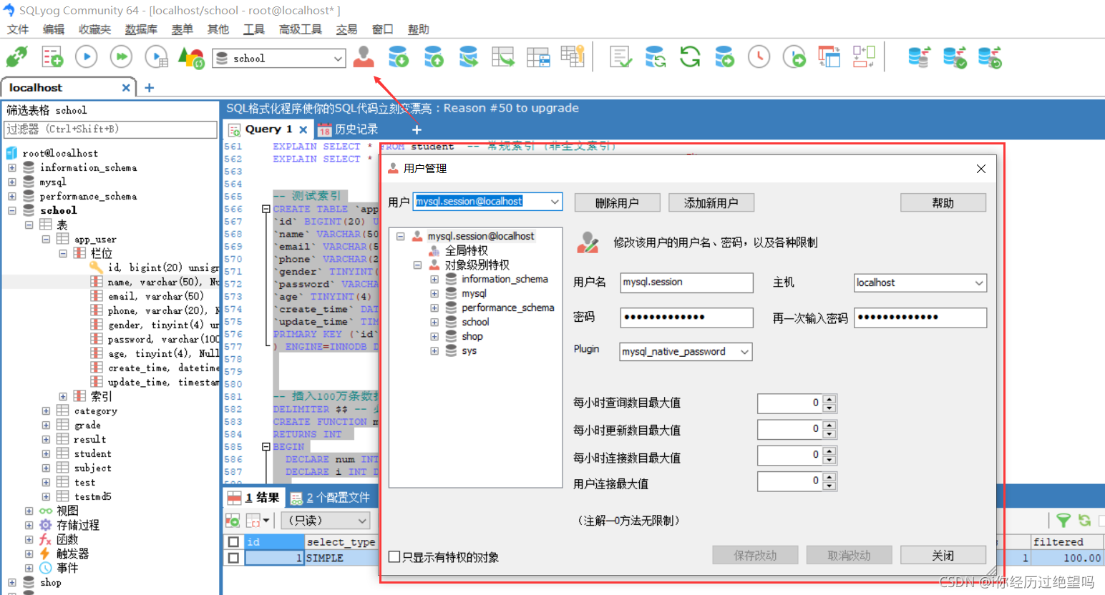Screen dimensions: 1105x595
Task: Select the category table in object browser
Action: pos(96,411)
